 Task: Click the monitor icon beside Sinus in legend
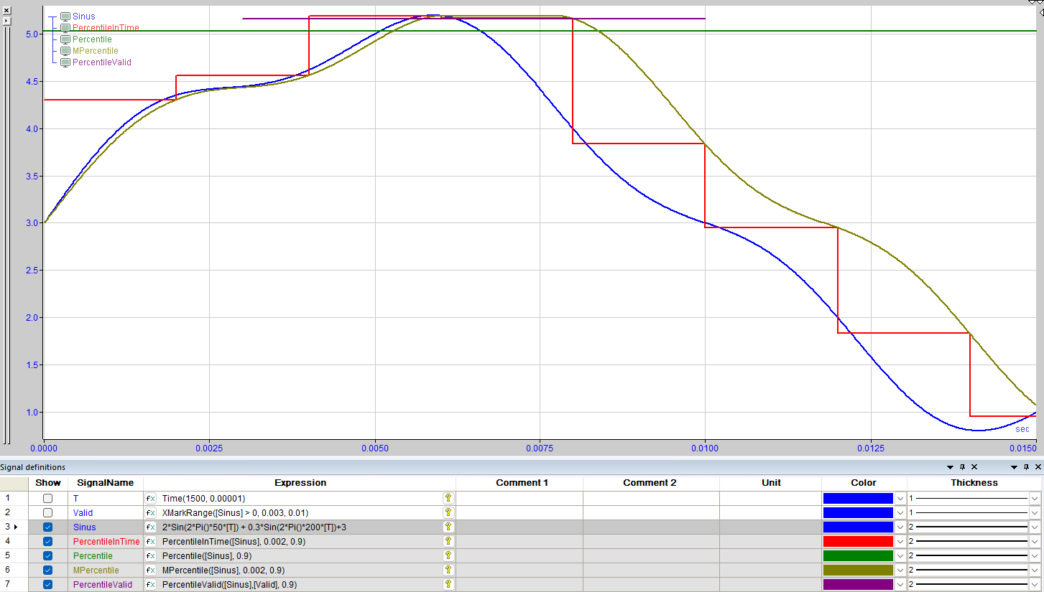click(65, 17)
